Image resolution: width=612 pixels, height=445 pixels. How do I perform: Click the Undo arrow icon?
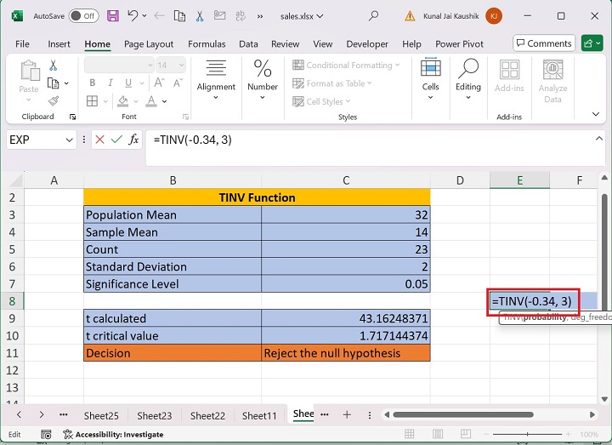click(133, 16)
